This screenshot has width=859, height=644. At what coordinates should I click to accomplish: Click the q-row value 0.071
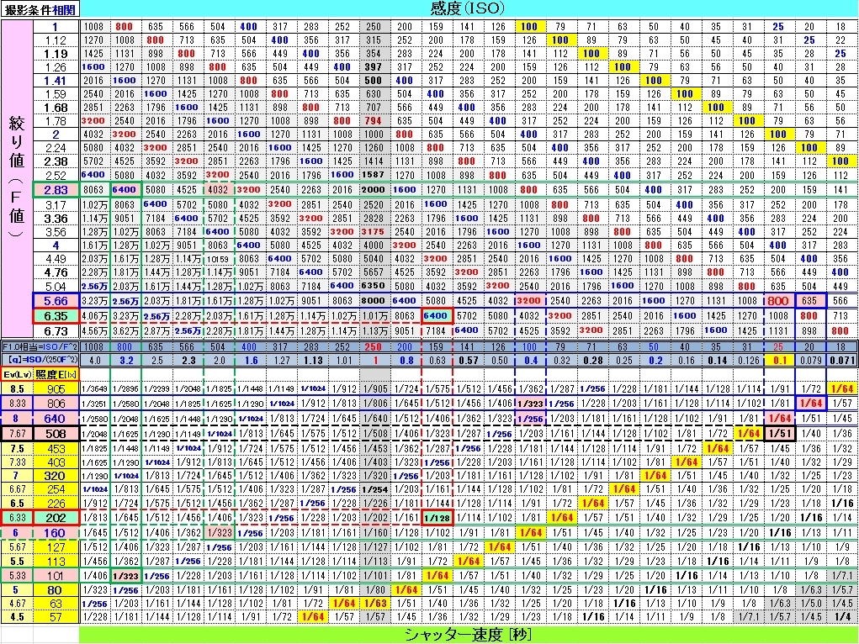(x=842, y=361)
